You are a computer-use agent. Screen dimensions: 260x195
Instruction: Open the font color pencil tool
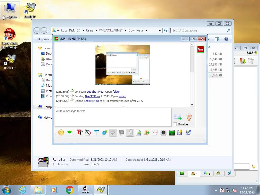(88, 133)
